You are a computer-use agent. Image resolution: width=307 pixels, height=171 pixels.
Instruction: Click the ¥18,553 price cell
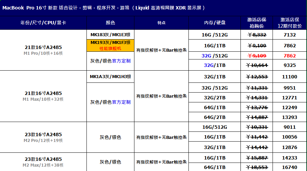click(x=257, y=168)
